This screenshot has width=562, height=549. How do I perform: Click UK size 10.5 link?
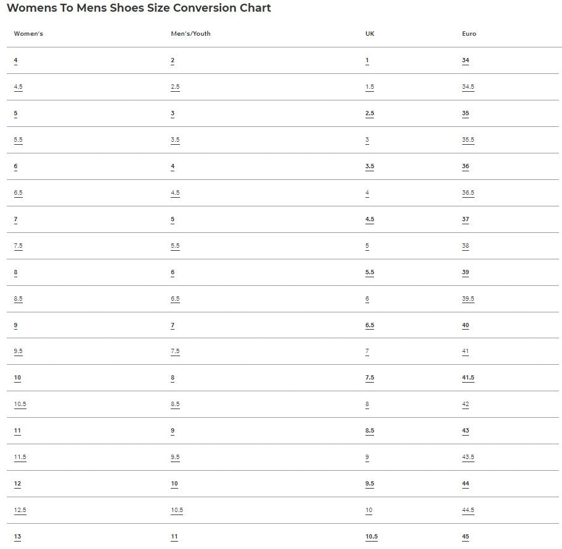[372, 537]
